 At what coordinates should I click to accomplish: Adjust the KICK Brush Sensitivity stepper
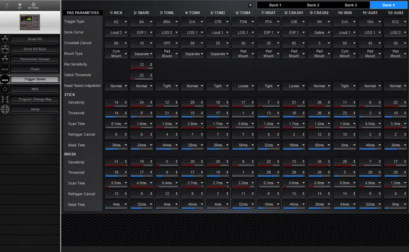[x=126, y=162]
